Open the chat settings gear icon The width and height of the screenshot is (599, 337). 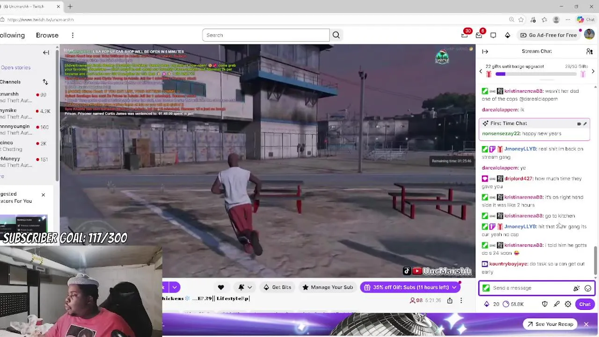pos(568,304)
